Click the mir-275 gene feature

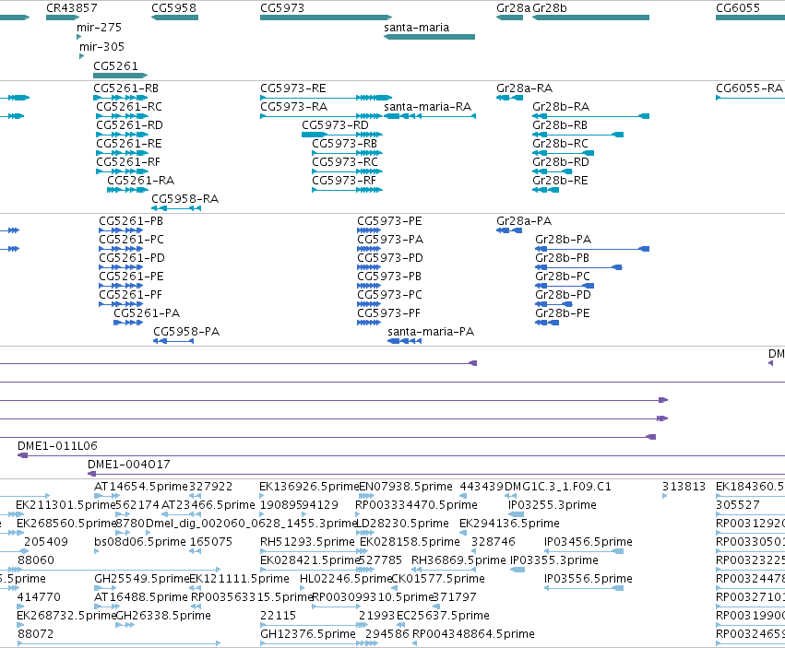tap(78, 37)
